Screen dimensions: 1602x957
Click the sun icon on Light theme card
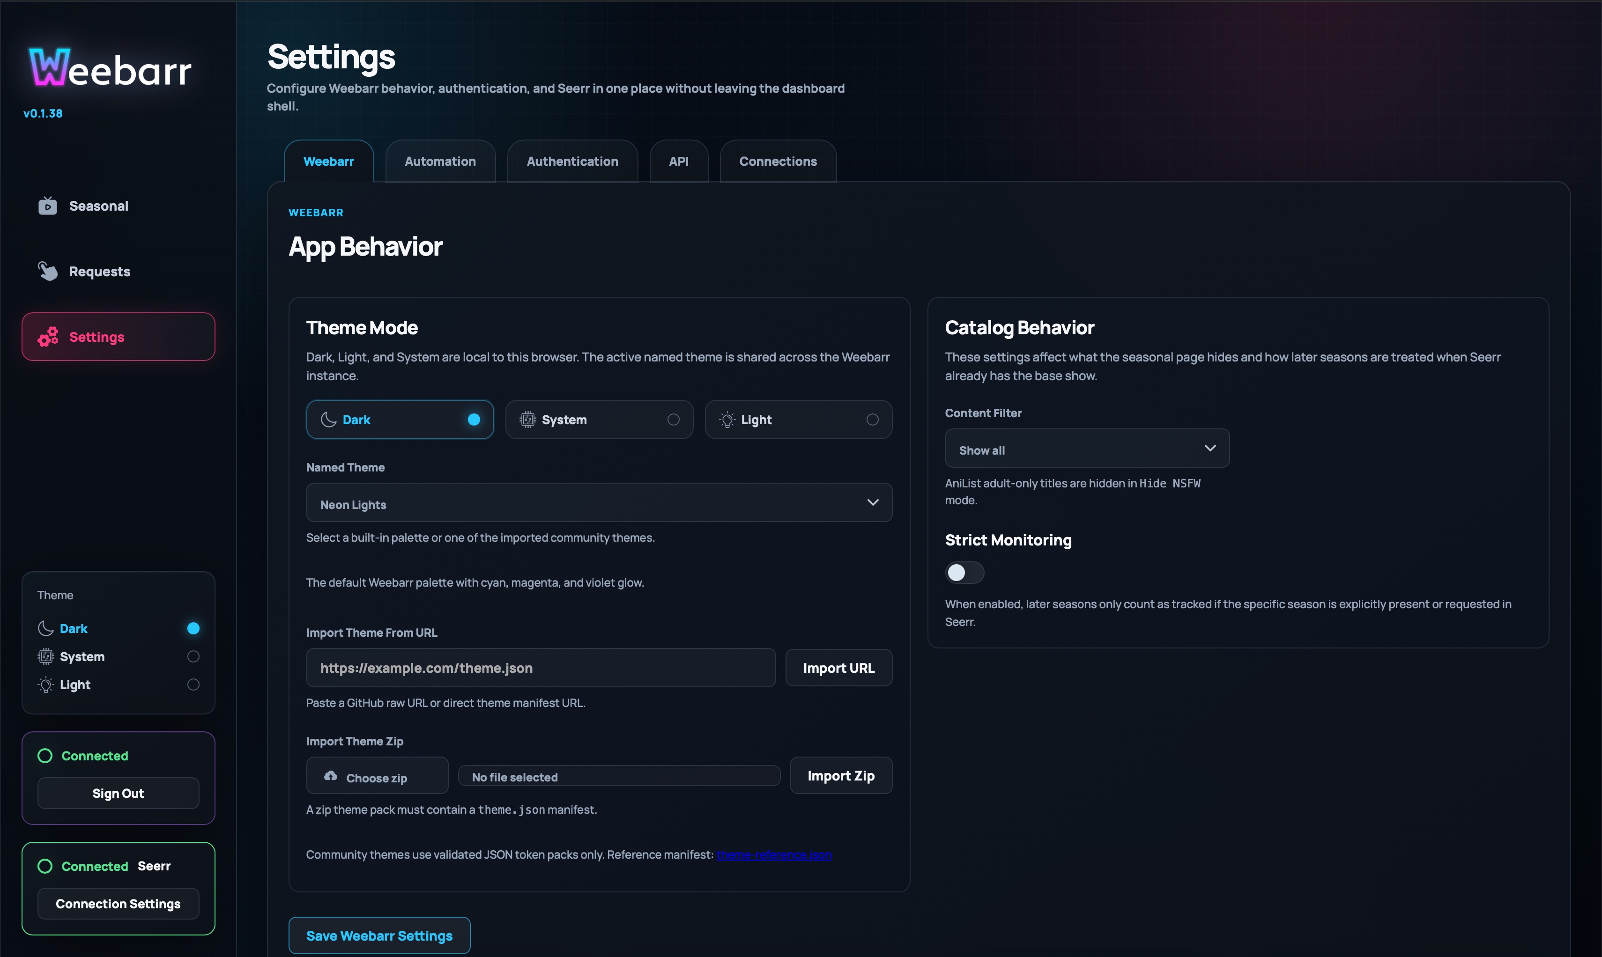(727, 420)
